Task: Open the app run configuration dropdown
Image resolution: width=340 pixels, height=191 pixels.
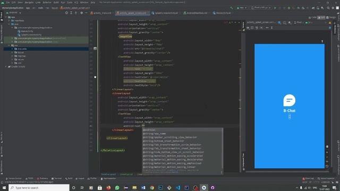Action: coord(242,8)
